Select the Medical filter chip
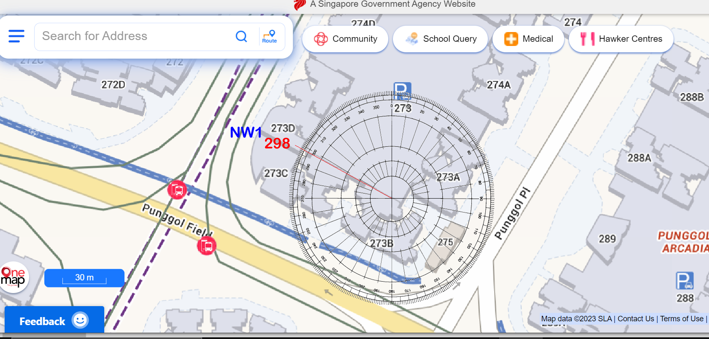 tap(528, 39)
